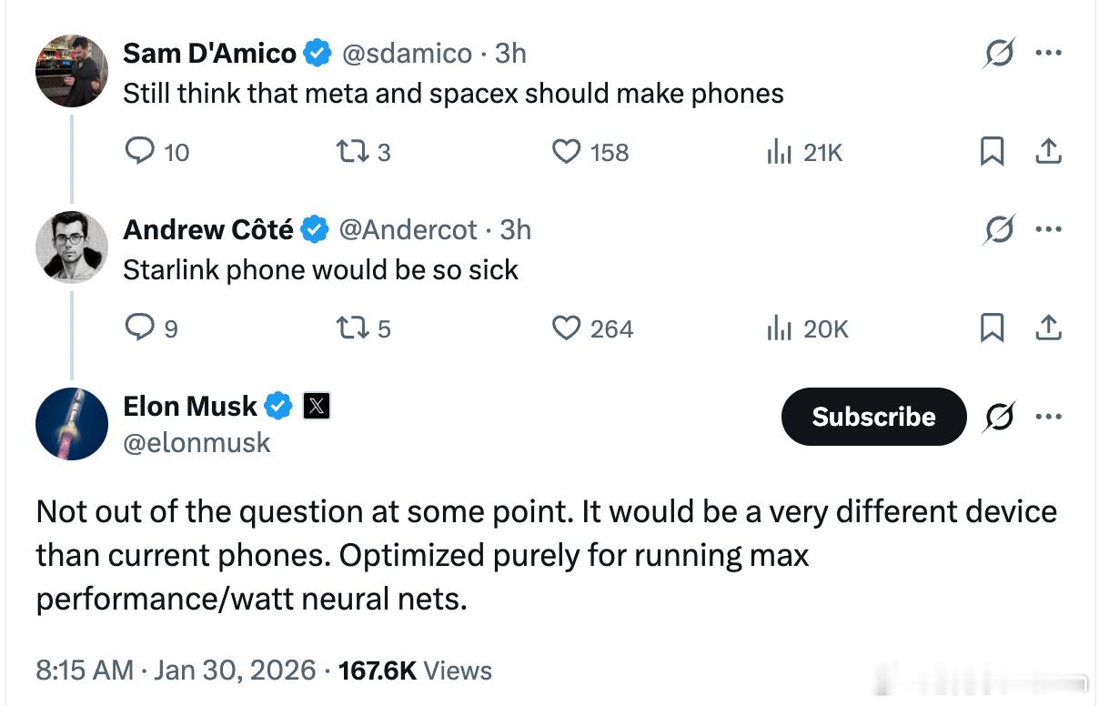
Task: Bookmark Sam D'Amico's tweet
Action: click(993, 151)
